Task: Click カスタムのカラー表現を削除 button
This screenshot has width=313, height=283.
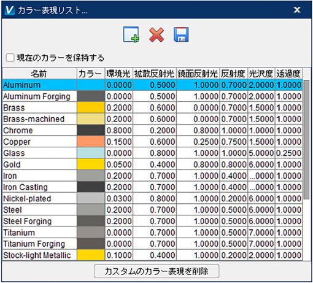Action: [156, 271]
